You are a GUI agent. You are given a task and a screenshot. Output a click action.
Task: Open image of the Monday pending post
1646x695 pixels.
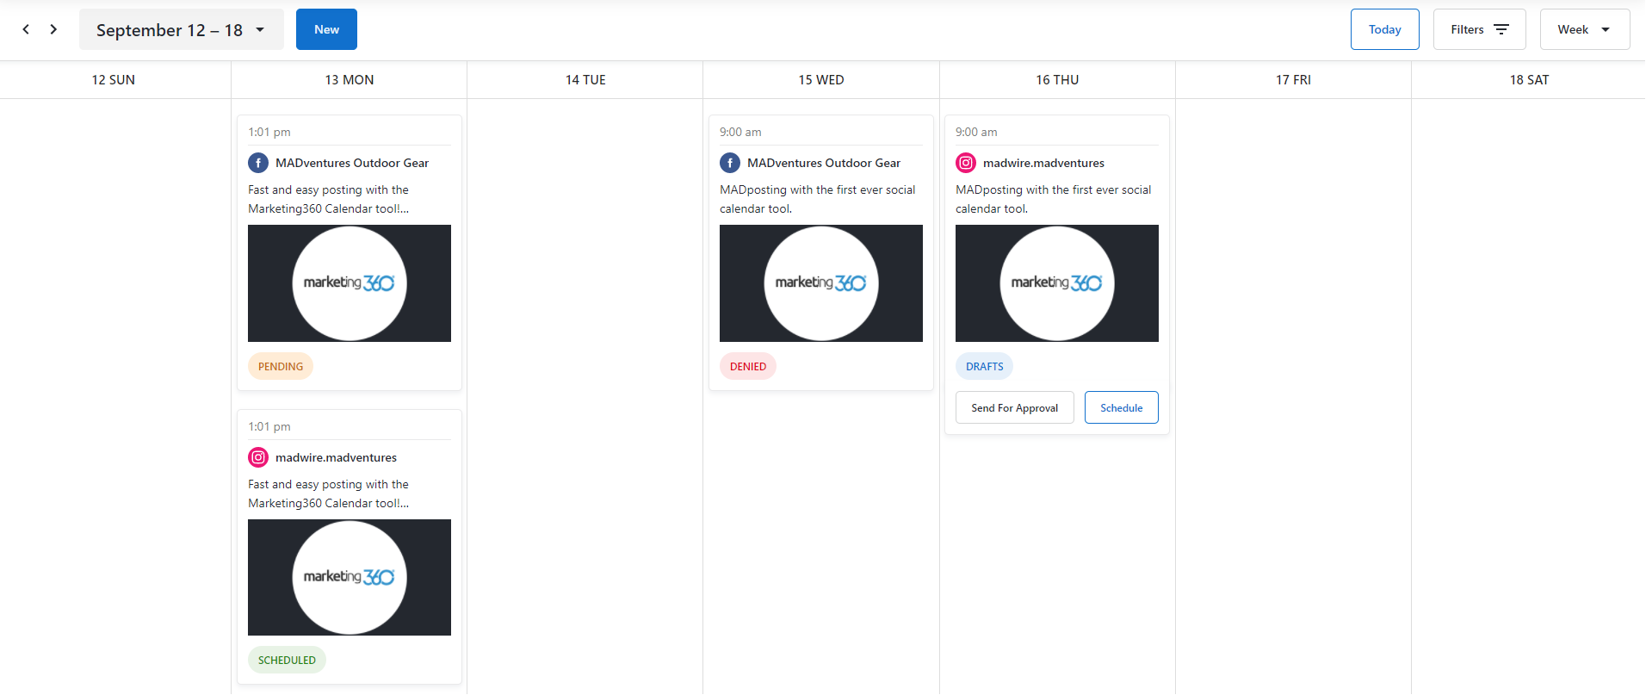click(x=350, y=283)
